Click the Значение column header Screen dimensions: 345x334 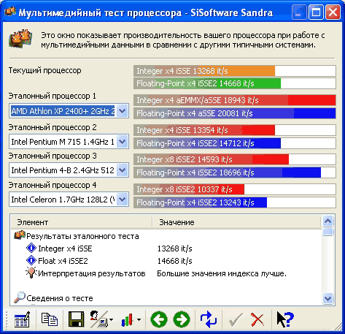point(236,222)
